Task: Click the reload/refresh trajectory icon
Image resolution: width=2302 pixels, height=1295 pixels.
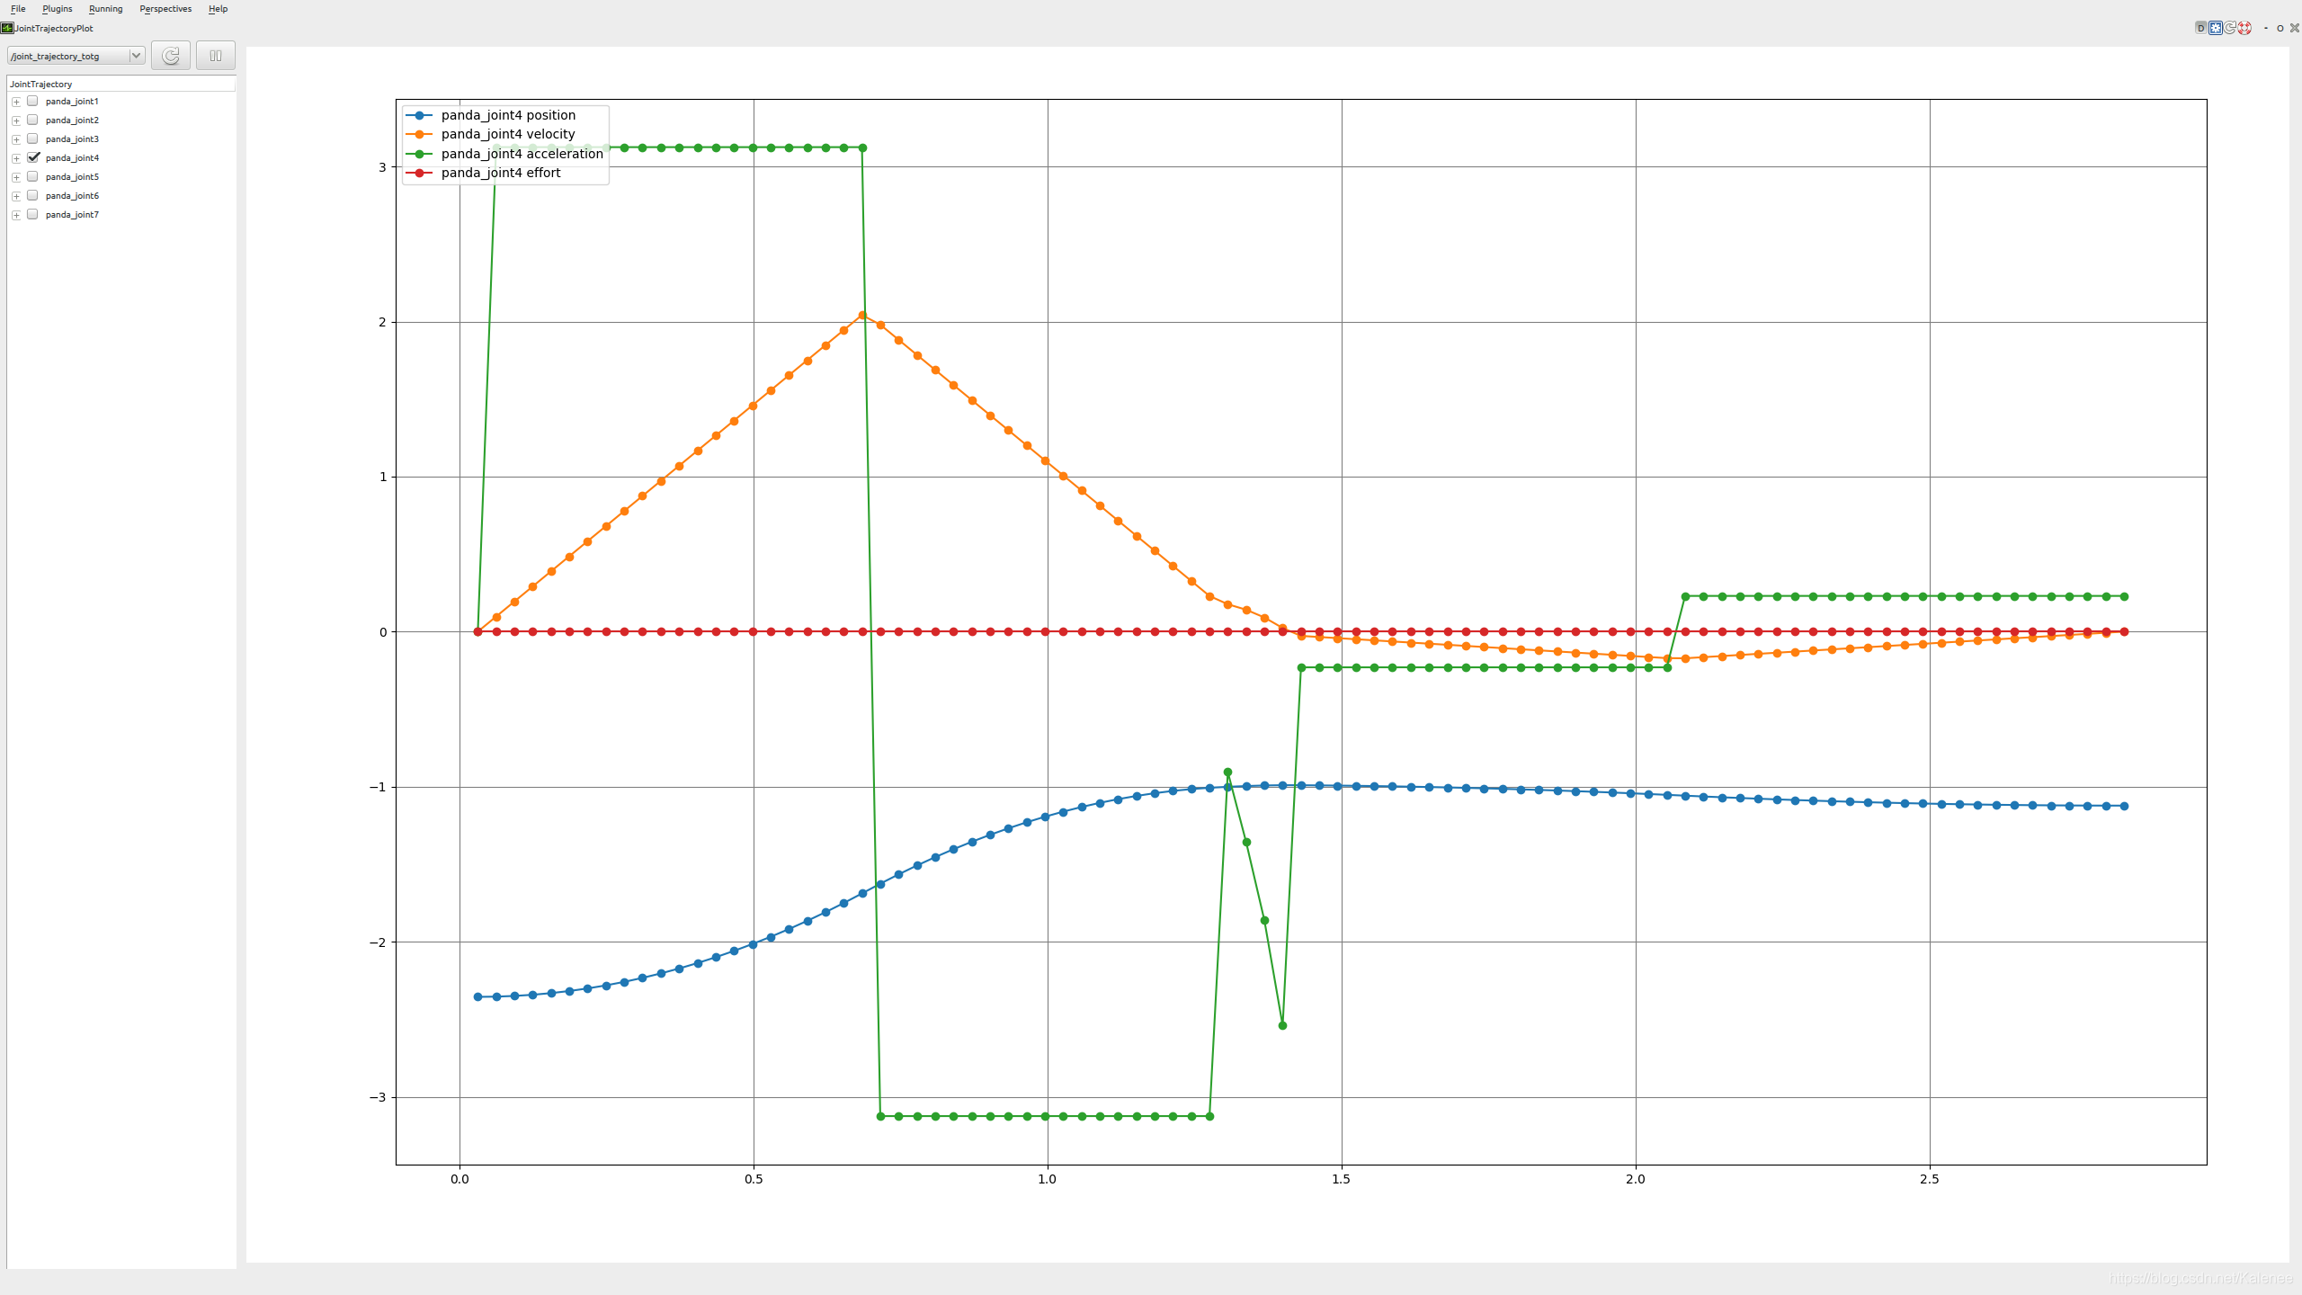Action: click(x=171, y=56)
